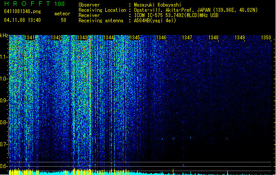Screen dimensions: 276x175
Task: Click the Ogata-vill. Akita-Pref. JAPAN location text
Action: (x=196, y=10)
